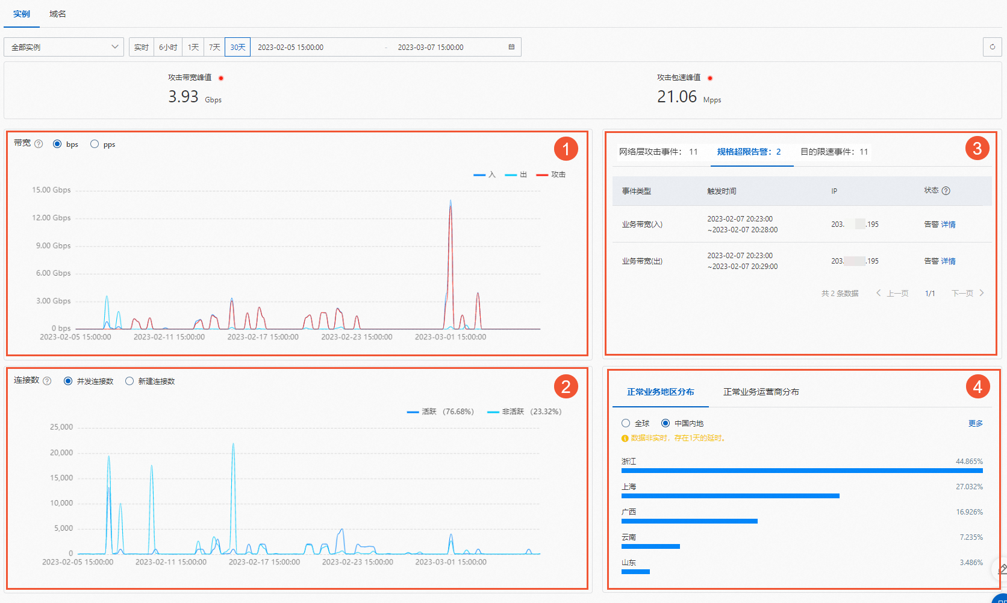This screenshot has height=603, width=1007.
Task: Click the more link in distribution
Action: 976,423
